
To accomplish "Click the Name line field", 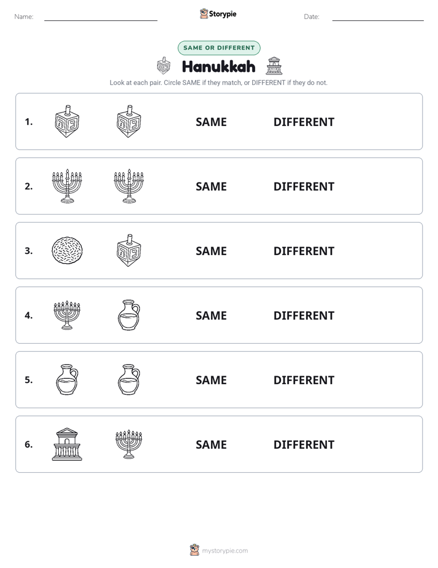I will (x=101, y=17).
